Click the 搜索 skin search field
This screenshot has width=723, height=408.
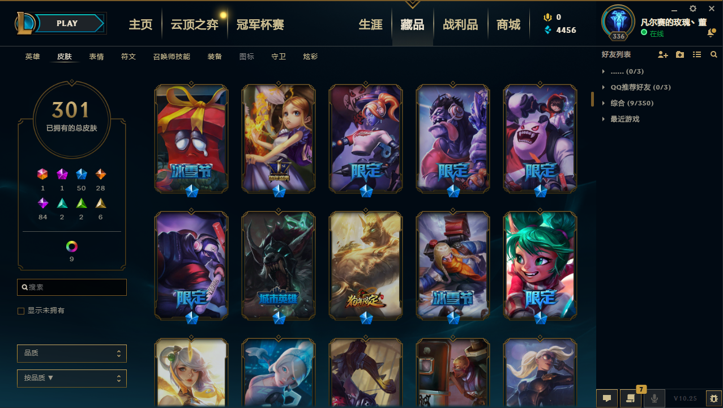72,287
